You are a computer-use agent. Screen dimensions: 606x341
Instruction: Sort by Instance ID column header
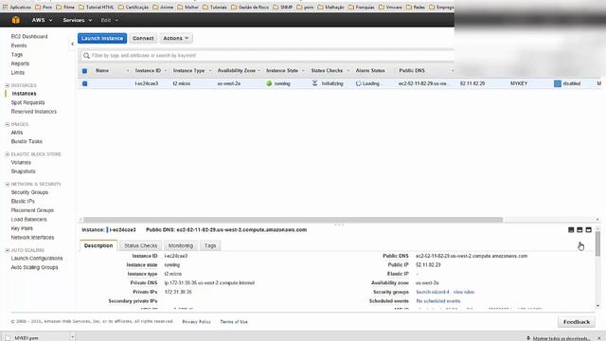(148, 71)
